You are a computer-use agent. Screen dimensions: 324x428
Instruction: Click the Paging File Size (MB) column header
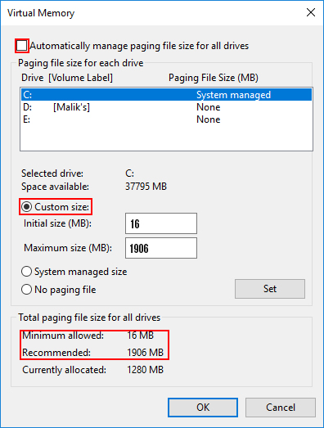pos(214,78)
